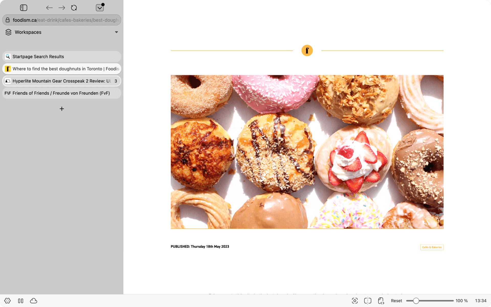Reset the page zoom level
Image resolution: width=491 pixels, height=307 pixels.
pyautogui.click(x=396, y=301)
